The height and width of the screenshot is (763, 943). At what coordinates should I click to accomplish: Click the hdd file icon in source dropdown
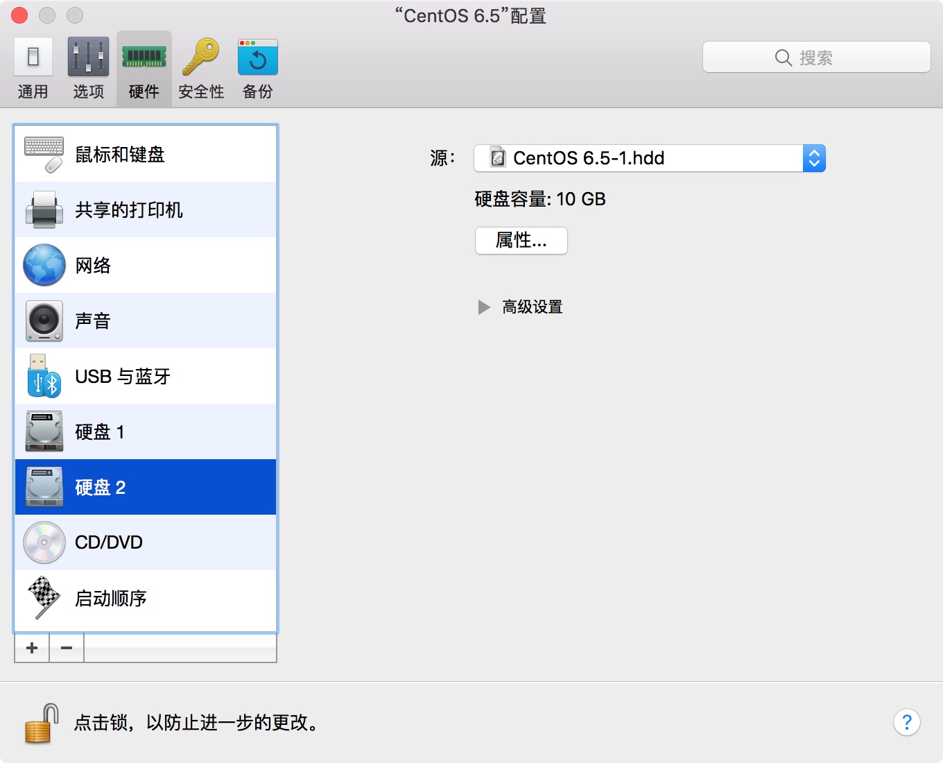[x=498, y=157]
